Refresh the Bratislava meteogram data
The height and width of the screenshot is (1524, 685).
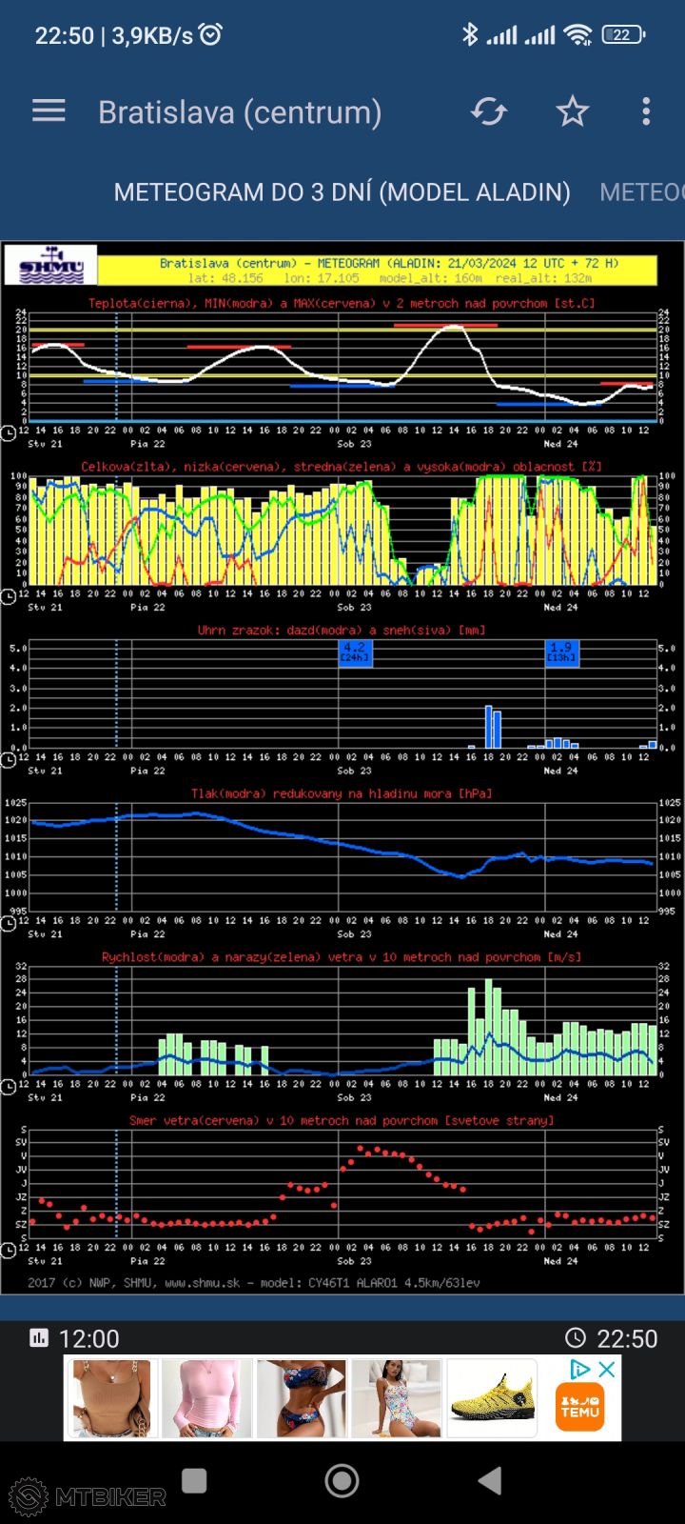click(489, 111)
